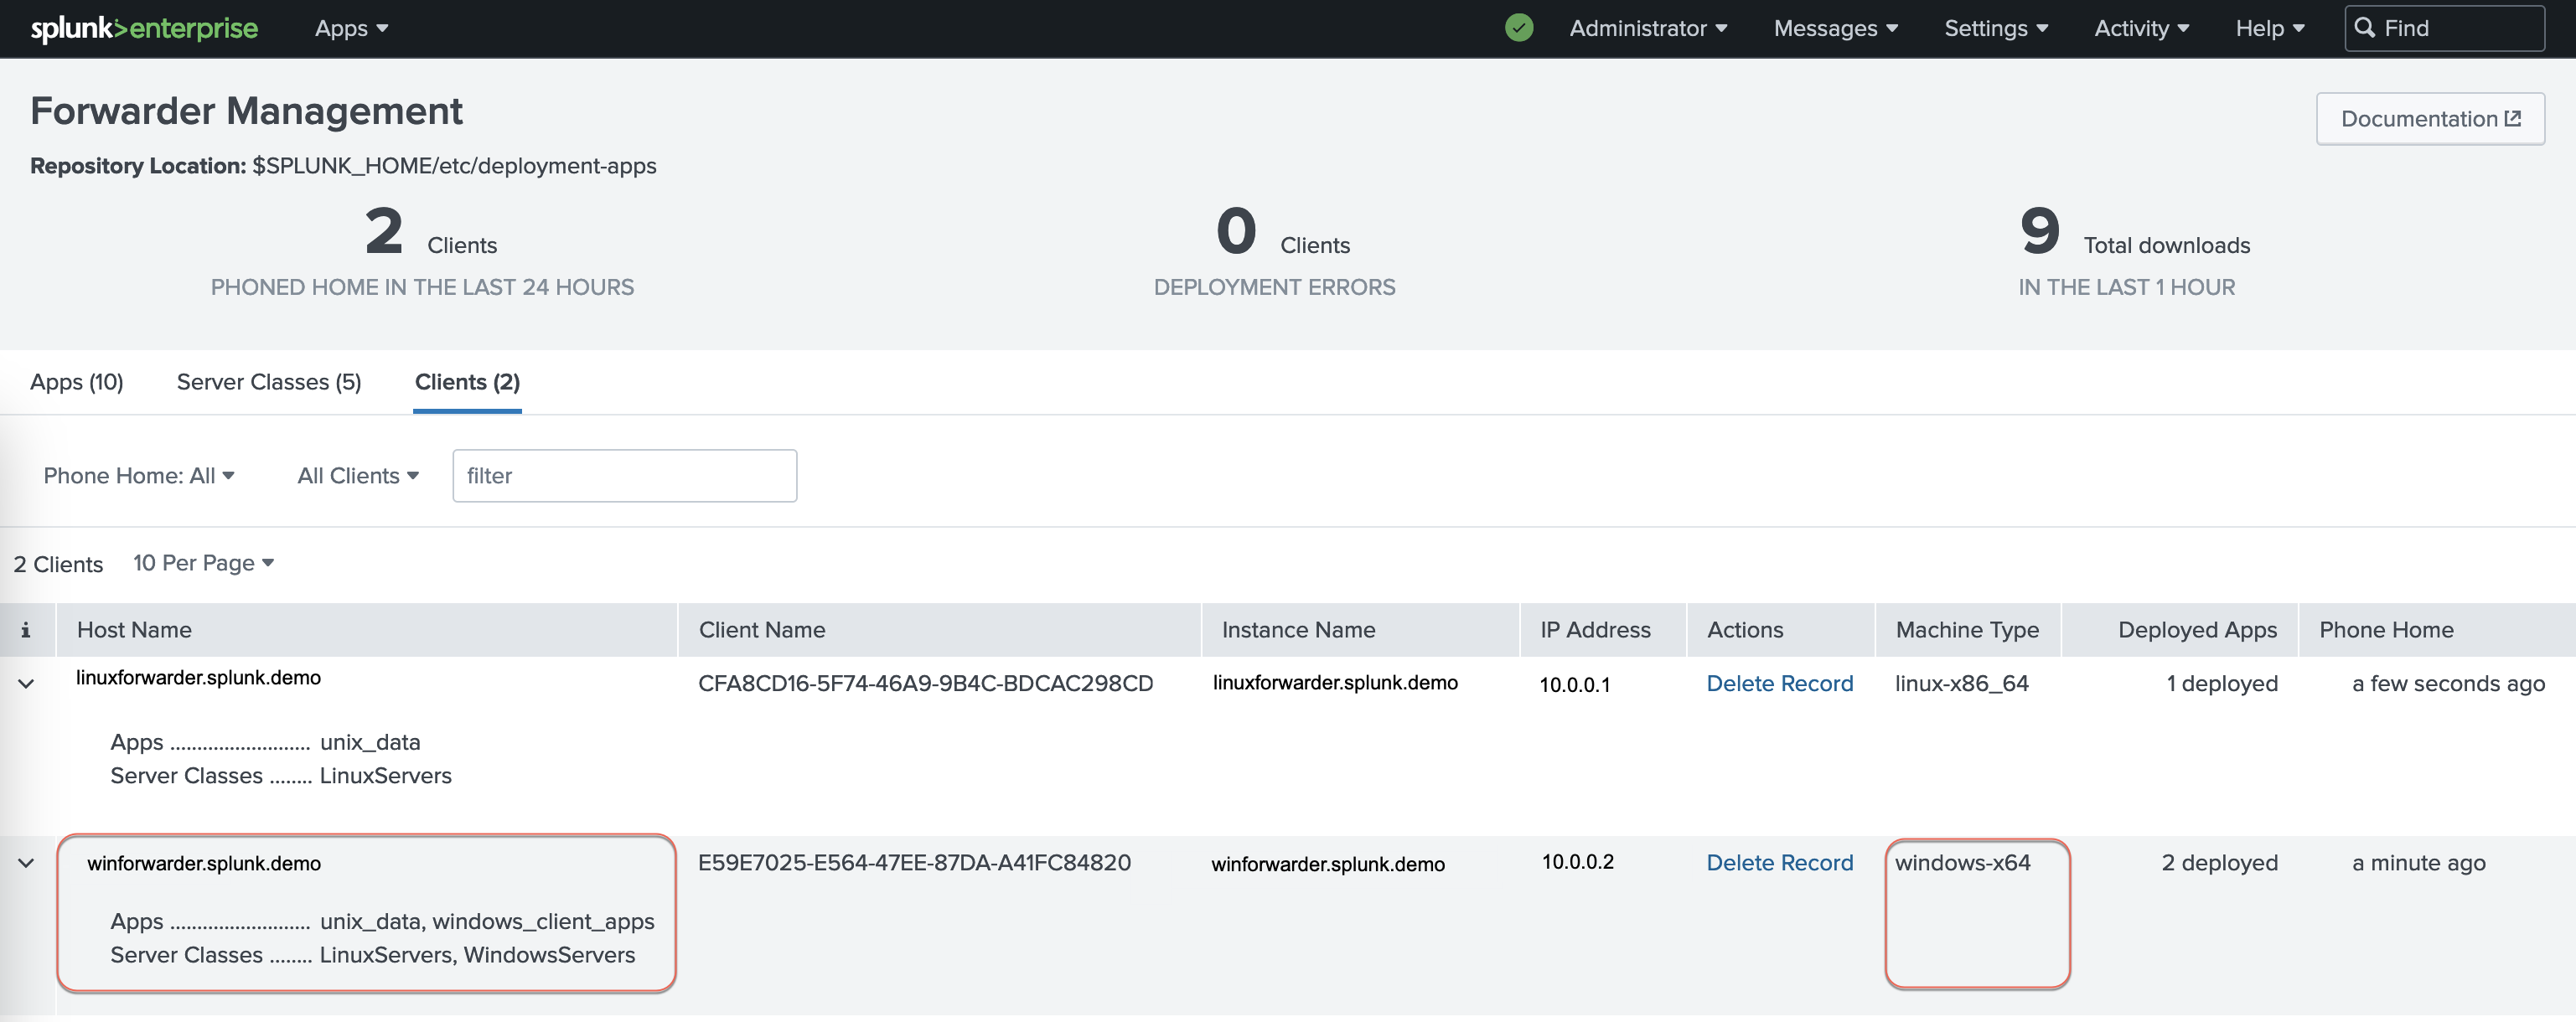
Task: Open the Activity menu
Action: 2141,28
